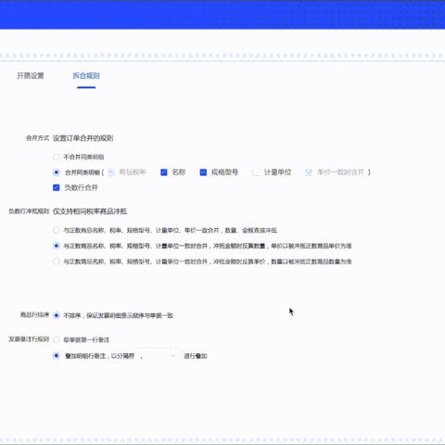
Task: Click the 发票备注行规则 field label
Action: point(29,339)
